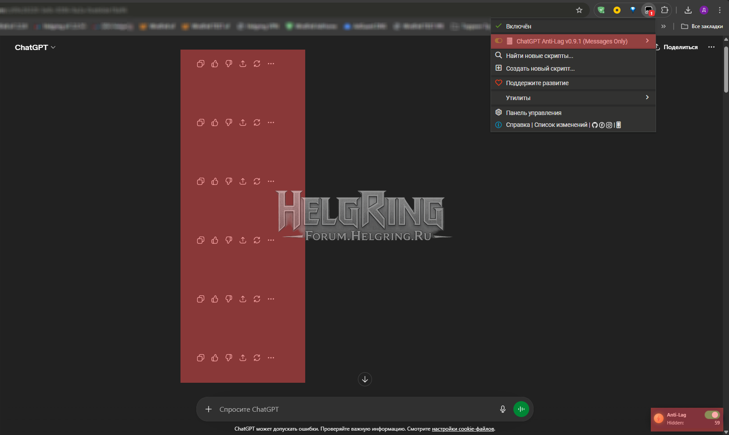Click Поддержите развитие
This screenshot has width=729, height=435.
(x=573, y=83)
